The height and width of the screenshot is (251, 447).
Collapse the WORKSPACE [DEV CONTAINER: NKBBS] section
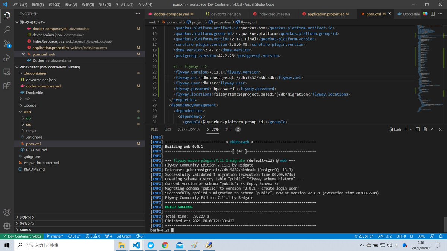coord(79,67)
